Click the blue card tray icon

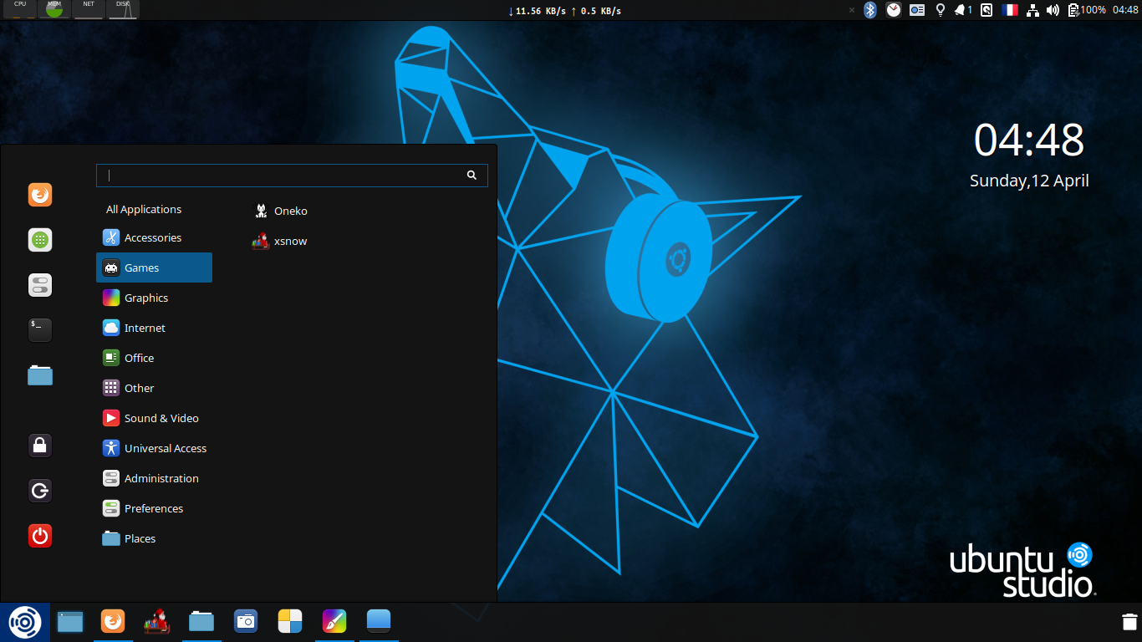[x=917, y=10]
